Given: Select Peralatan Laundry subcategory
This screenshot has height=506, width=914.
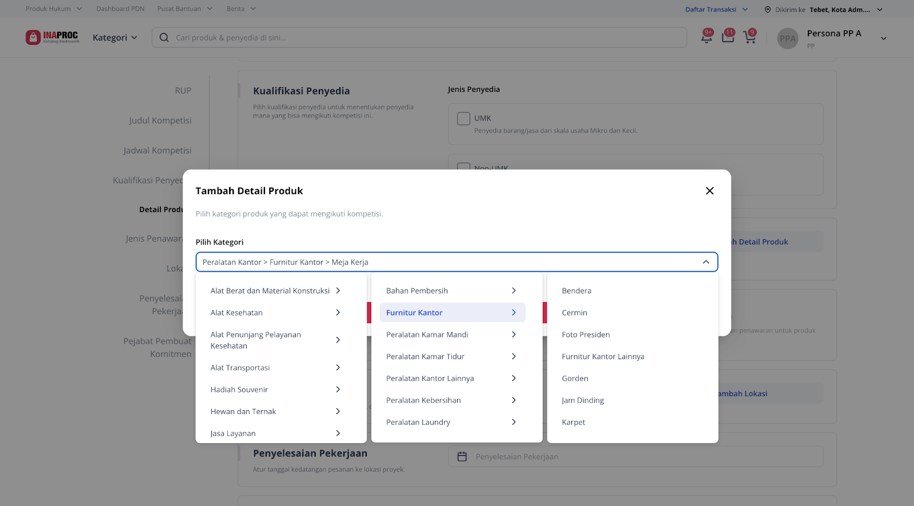Looking at the screenshot, I should pyautogui.click(x=418, y=423).
